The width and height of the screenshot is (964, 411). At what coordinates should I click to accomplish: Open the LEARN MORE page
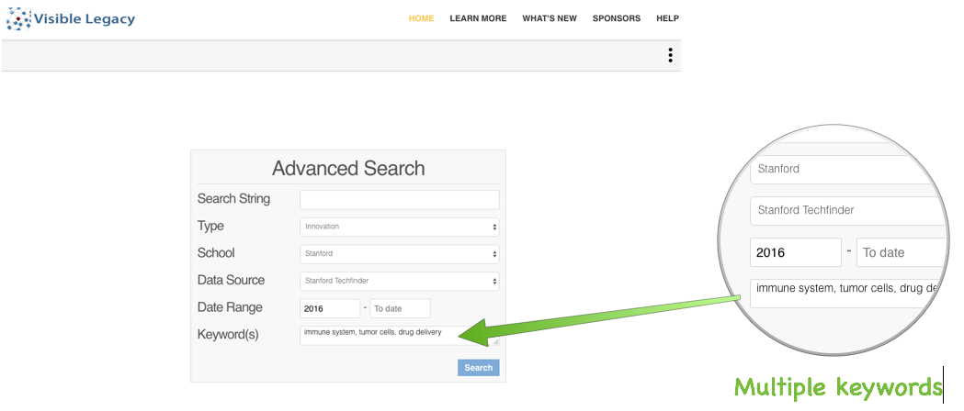click(478, 18)
